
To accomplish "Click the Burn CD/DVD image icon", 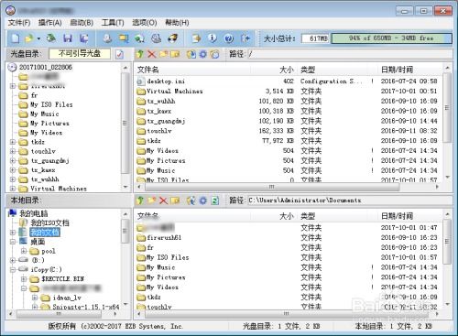I will [157, 38].
